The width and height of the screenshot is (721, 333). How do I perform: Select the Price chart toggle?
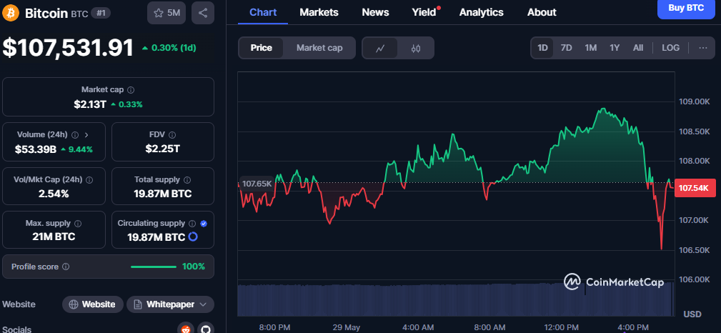click(x=262, y=48)
